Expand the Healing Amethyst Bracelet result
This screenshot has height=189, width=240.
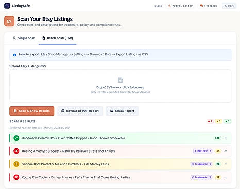point(226,151)
